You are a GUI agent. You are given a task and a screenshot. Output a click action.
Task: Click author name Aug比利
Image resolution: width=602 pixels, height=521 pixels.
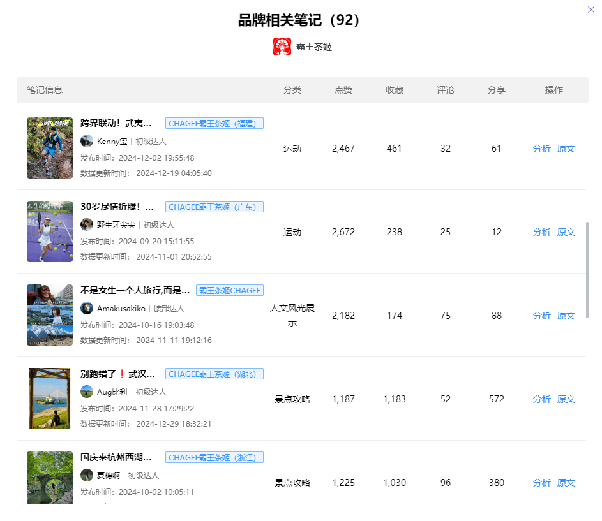[x=112, y=392]
